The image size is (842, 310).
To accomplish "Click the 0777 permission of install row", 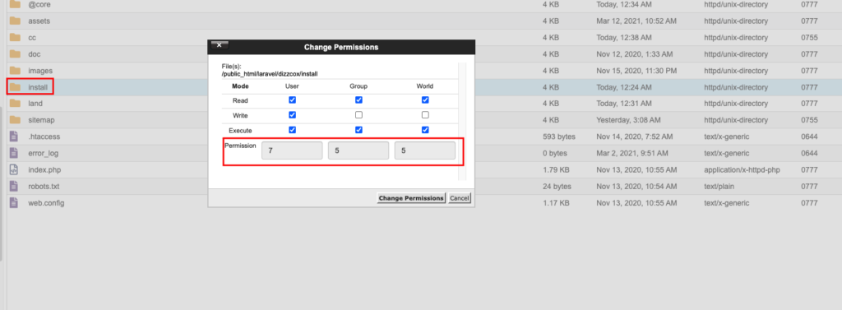I will tap(809, 87).
